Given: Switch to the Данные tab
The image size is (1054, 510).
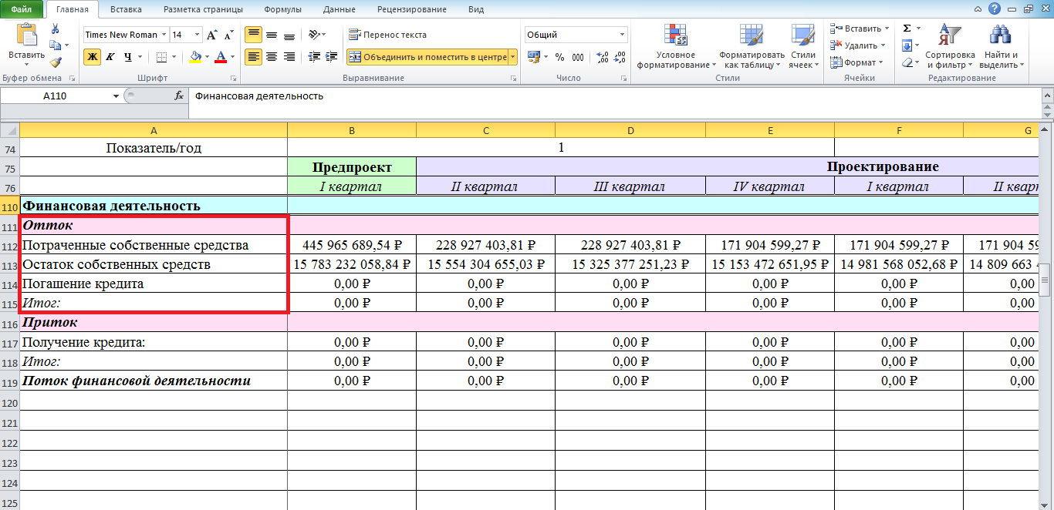Looking at the screenshot, I should [339, 9].
